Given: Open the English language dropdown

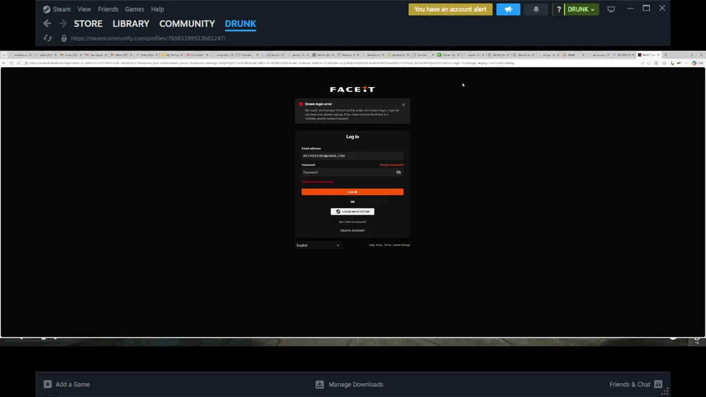Looking at the screenshot, I should [318, 245].
